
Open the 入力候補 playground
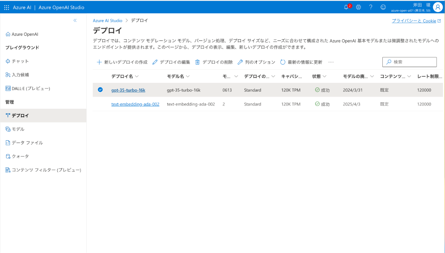pyautogui.click(x=17, y=75)
